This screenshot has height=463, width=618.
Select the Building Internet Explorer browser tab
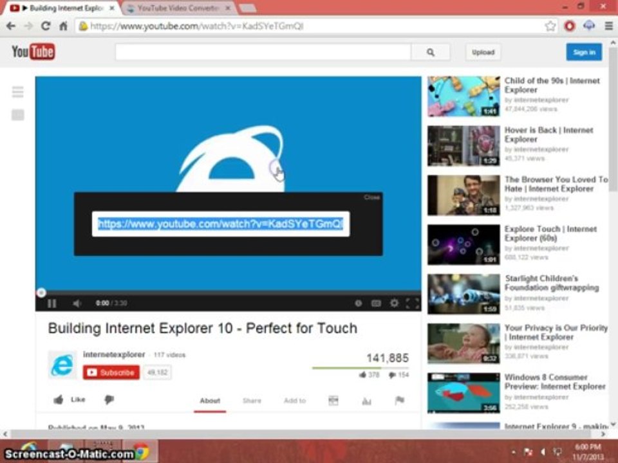63,8
